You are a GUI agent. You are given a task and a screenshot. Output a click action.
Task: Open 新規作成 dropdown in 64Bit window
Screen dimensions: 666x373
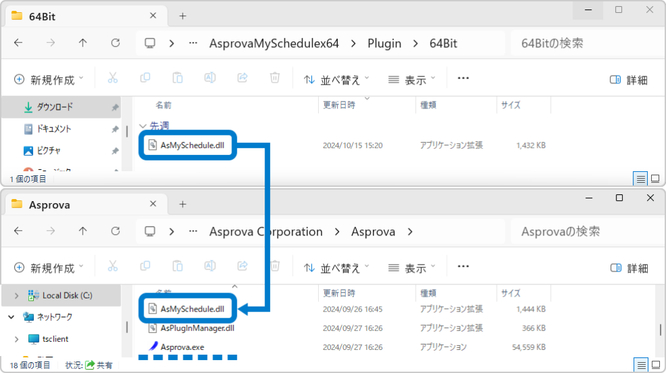[x=49, y=79]
